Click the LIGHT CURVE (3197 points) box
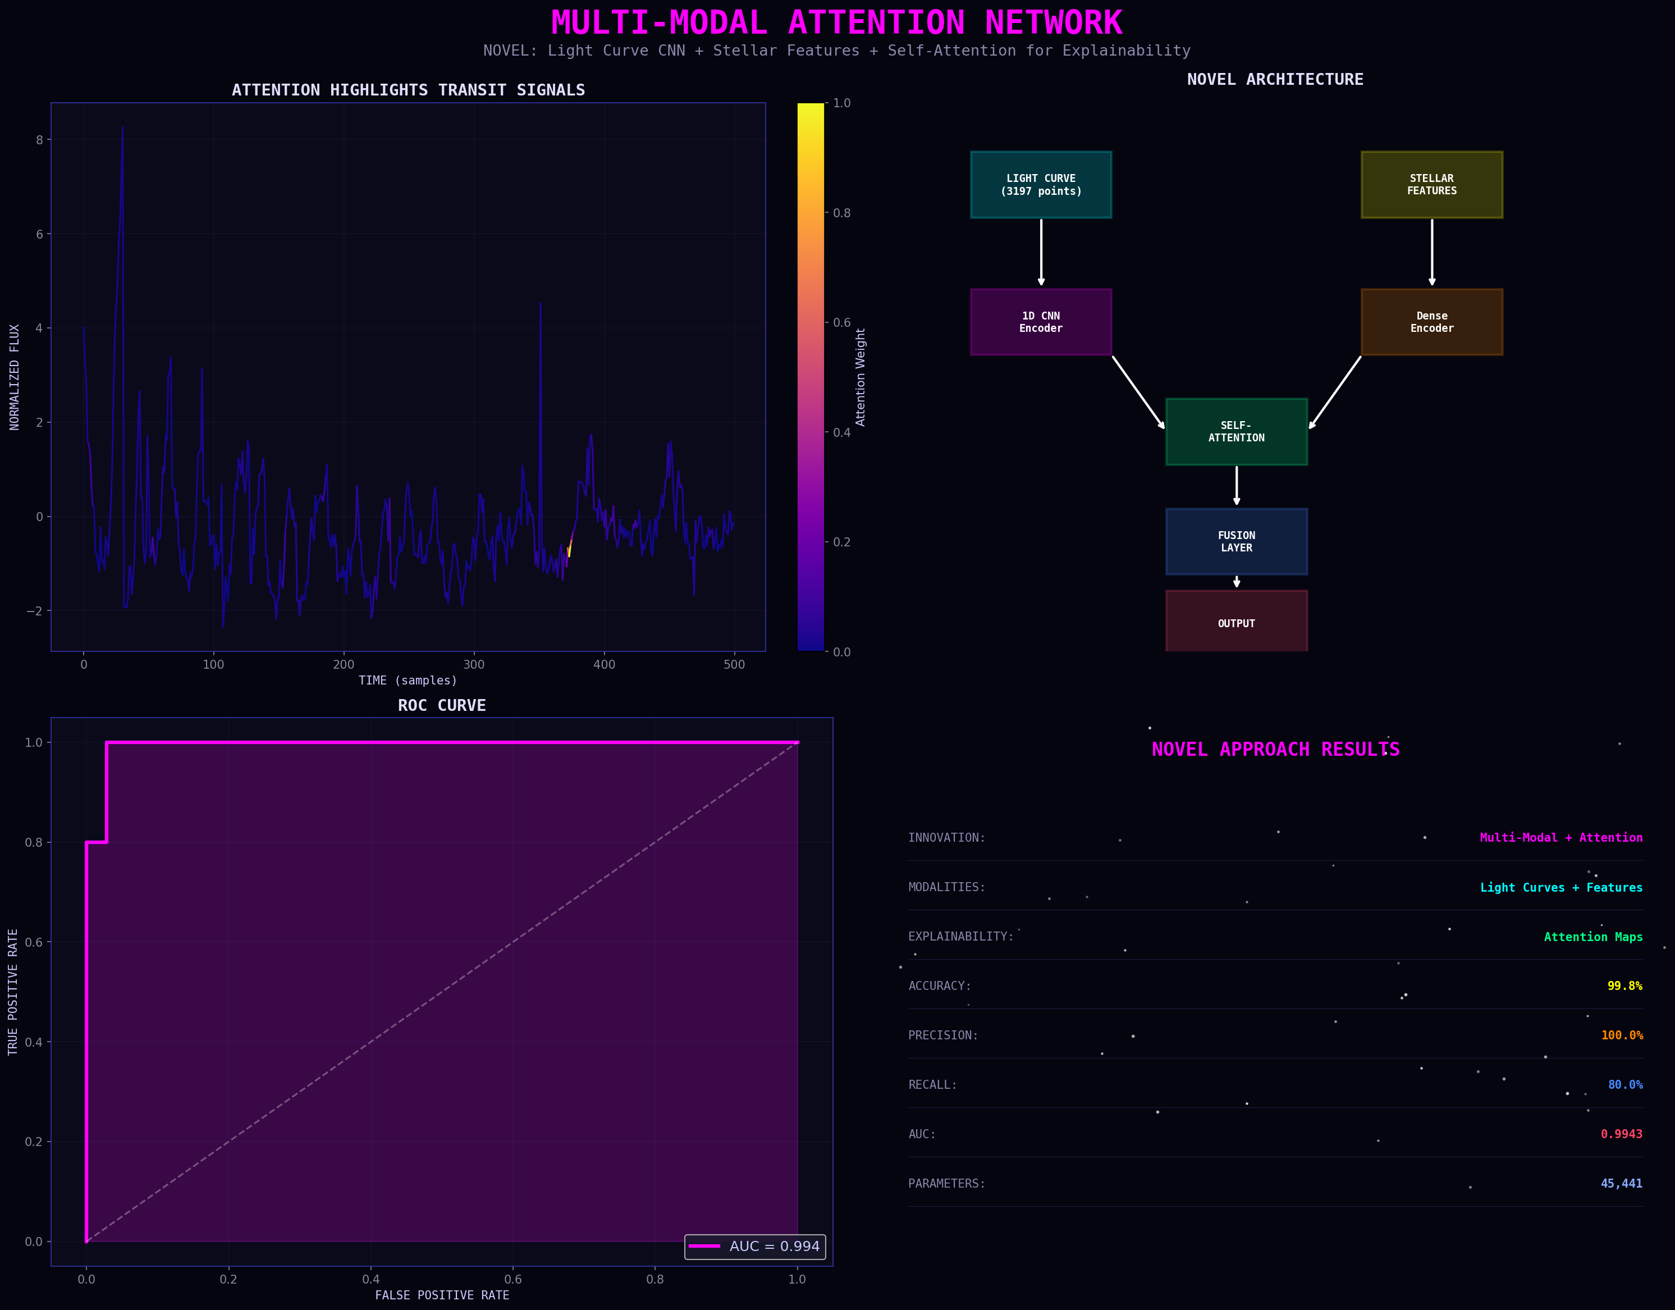 pyautogui.click(x=1041, y=185)
